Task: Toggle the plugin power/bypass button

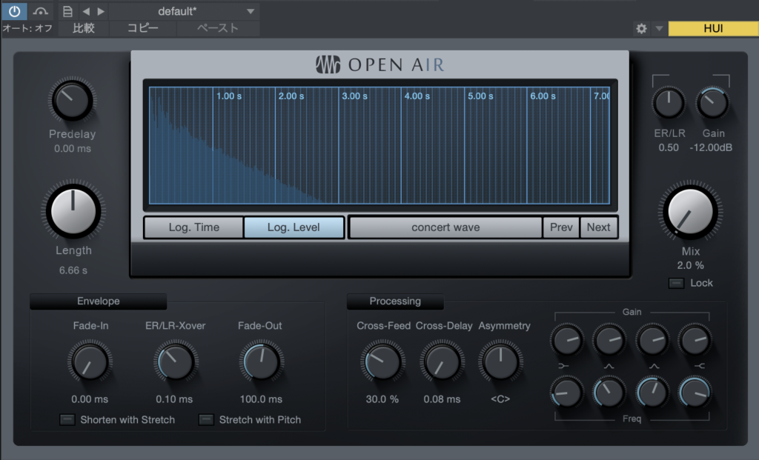Action: click(14, 11)
